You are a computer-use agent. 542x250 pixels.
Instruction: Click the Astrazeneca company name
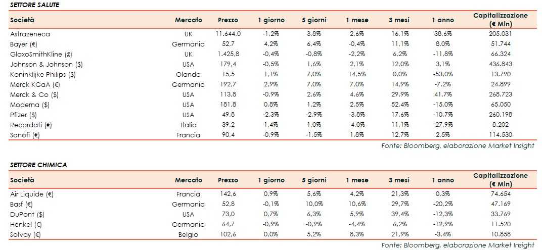[30, 34]
